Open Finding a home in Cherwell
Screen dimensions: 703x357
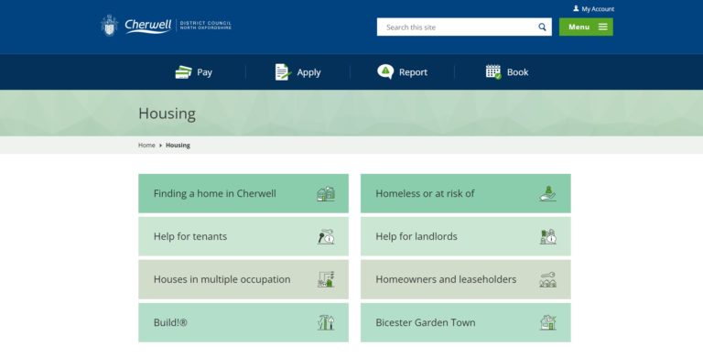243,193
